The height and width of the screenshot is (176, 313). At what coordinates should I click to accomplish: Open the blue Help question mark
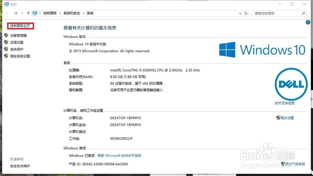click(x=308, y=22)
